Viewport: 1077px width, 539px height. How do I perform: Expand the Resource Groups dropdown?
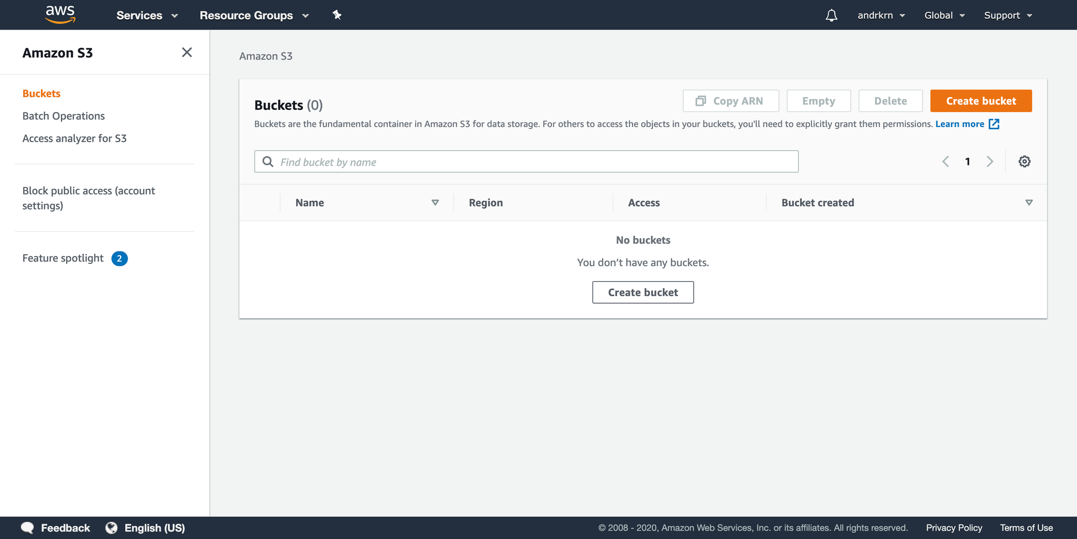pos(254,15)
